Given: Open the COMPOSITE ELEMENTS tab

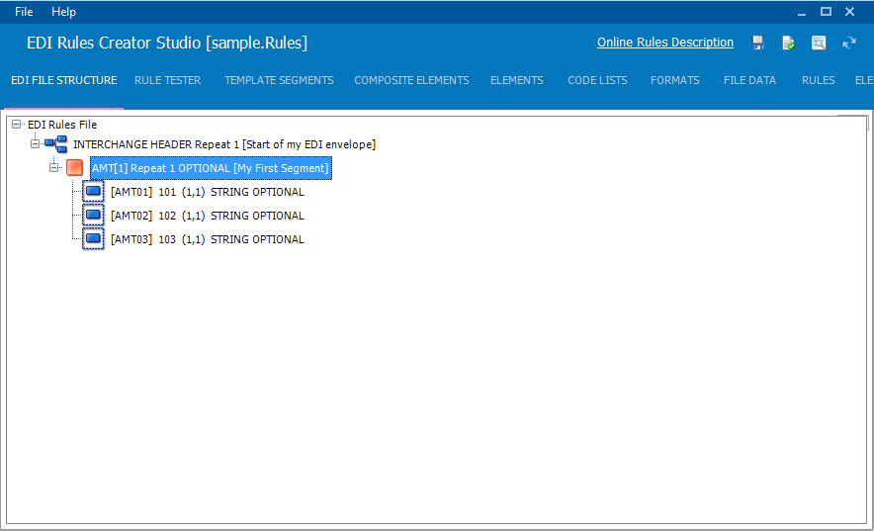Looking at the screenshot, I should [412, 80].
